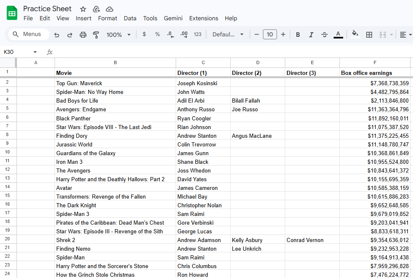Format as currency with dollar icon

(144, 34)
